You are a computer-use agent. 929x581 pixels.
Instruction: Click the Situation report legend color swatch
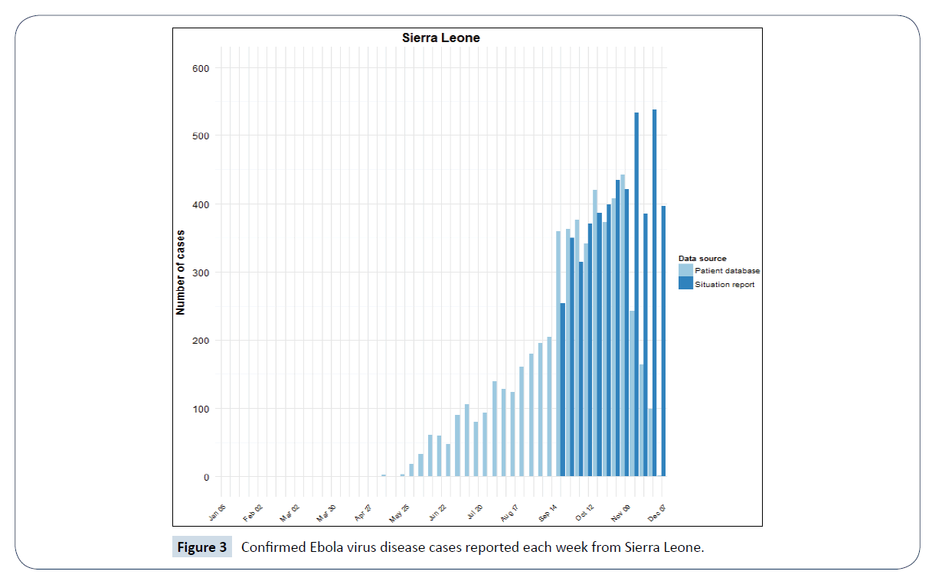(x=685, y=284)
